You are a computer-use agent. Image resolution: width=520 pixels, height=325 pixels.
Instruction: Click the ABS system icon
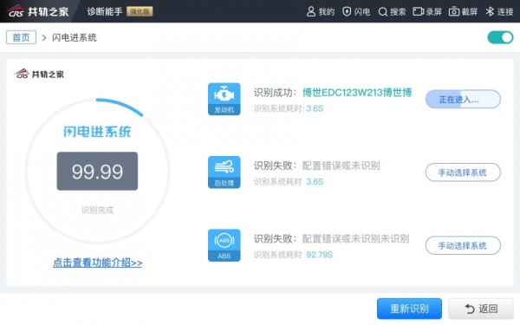pos(224,245)
